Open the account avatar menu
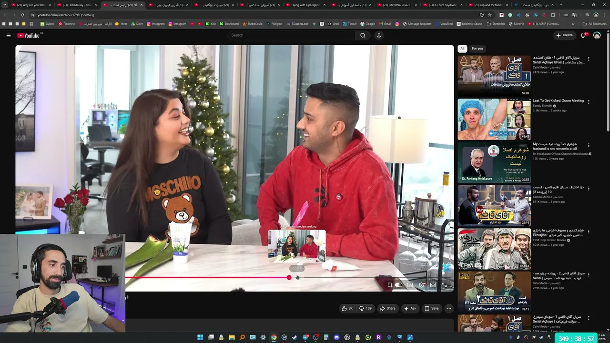Screen dimensions: 610x343 [x=597, y=35]
